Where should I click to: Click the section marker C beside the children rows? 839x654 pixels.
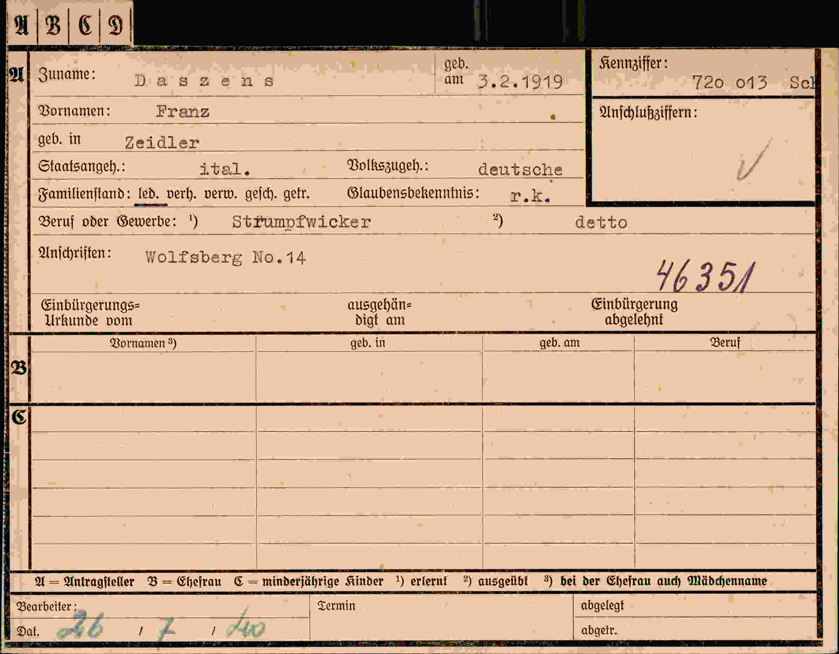coord(19,417)
